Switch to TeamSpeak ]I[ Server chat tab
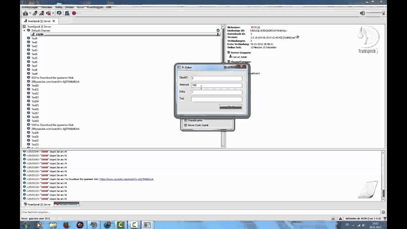Image resolution: width=407 pixels, height=229 pixels. tap(37, 205)
